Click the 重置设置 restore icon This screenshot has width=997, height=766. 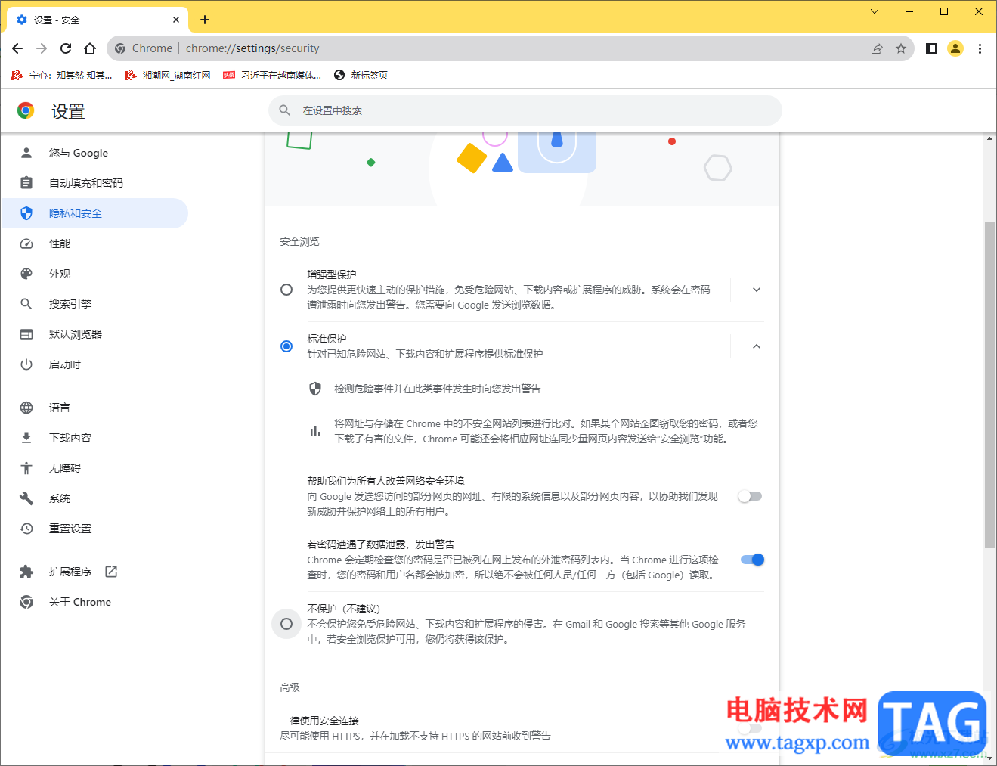click(x=26, y=529)
